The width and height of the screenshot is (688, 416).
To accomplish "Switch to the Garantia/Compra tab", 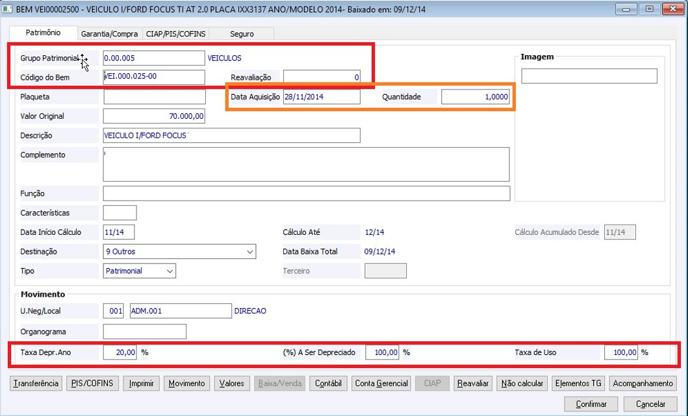I will [109, 34].
